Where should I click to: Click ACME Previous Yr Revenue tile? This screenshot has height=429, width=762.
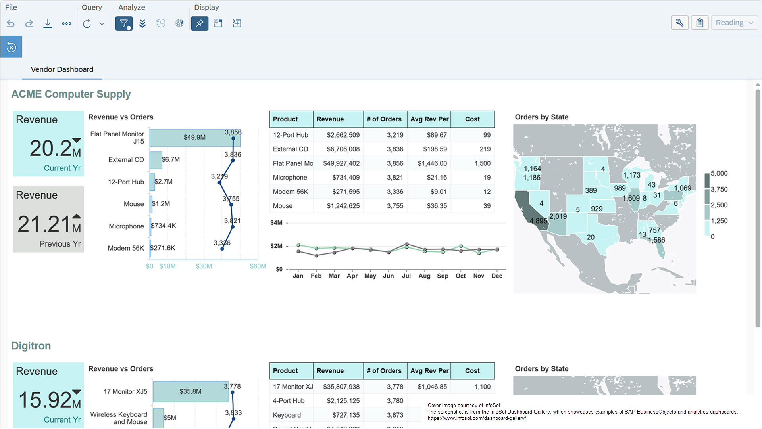(48, 219)
